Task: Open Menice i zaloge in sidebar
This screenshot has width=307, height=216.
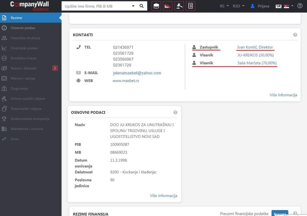Action: 31,78
